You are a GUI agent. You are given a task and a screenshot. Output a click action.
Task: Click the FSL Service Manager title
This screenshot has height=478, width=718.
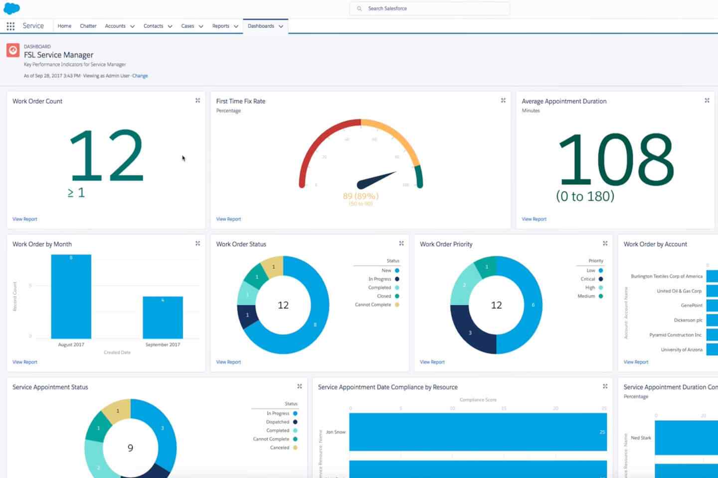(x=58, y=55)
